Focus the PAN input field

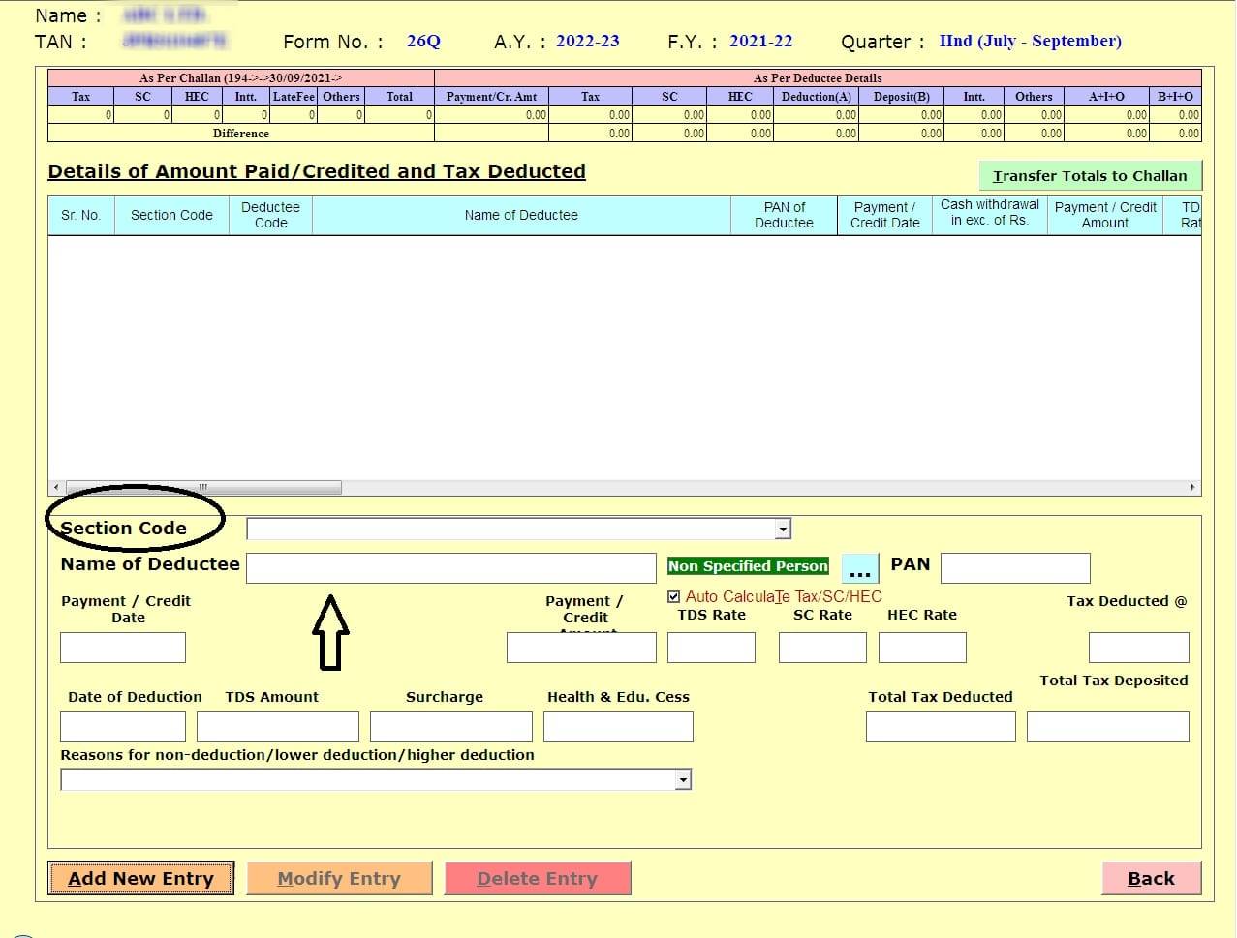coord(1014,568)
